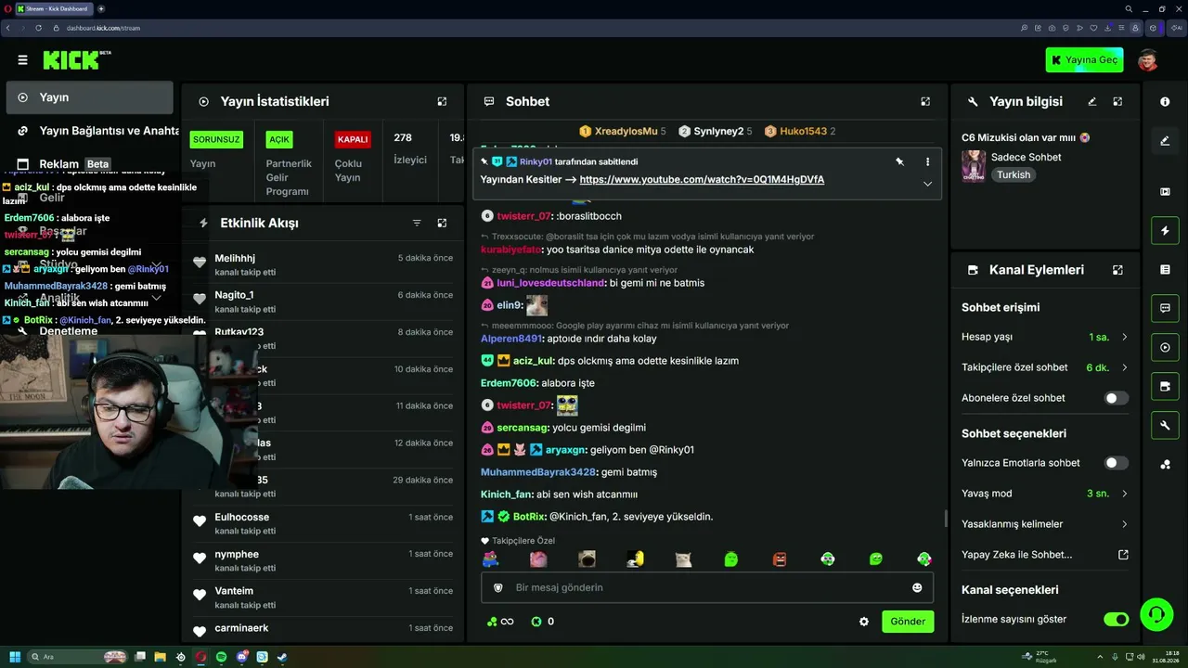Open the Etkinlik Akışı filter icon
Viewport: 1188px width, 668px height.
tap(417, 223)
